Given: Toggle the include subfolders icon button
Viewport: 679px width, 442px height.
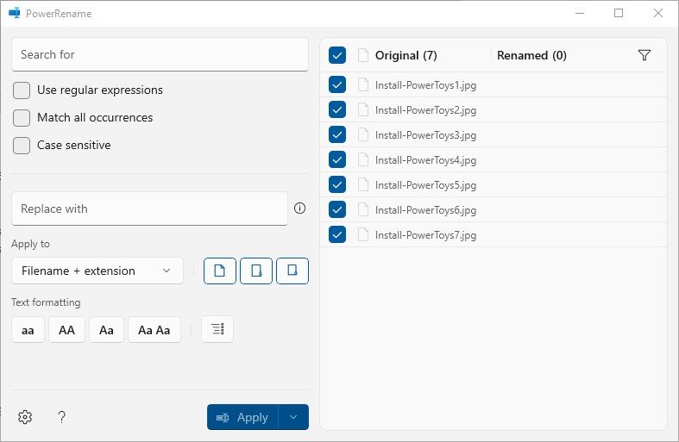Looking at the screenshot, I should (x=292, y=271).
